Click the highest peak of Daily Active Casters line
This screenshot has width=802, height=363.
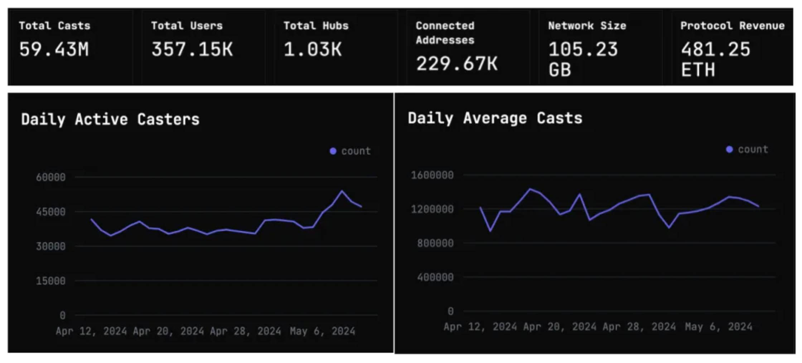[x=342, y=191]
